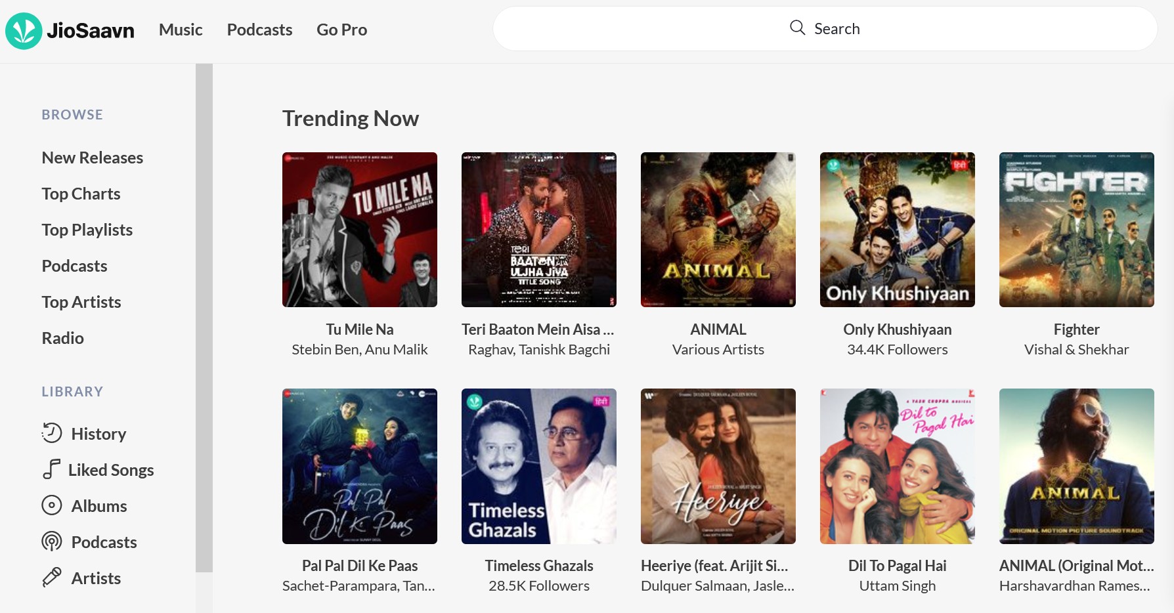Open History via its clock icon

coord(52,433)
